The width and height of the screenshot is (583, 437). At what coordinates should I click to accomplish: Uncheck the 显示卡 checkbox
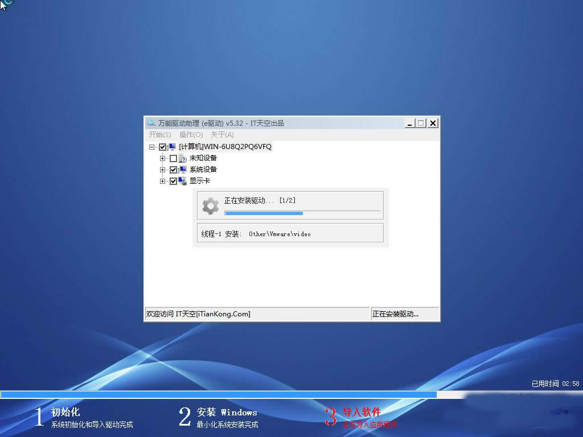pos(173,182)
